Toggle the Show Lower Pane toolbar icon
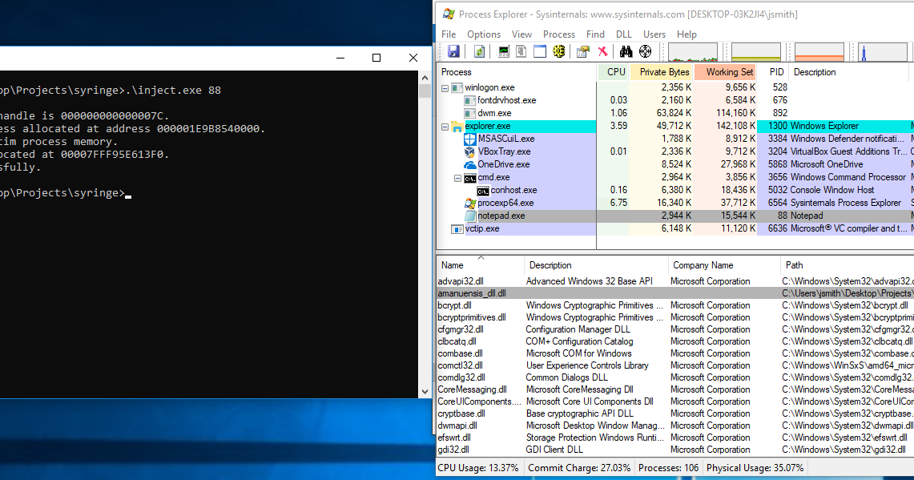This screenshot has width=914, height=480. (541, 51)
